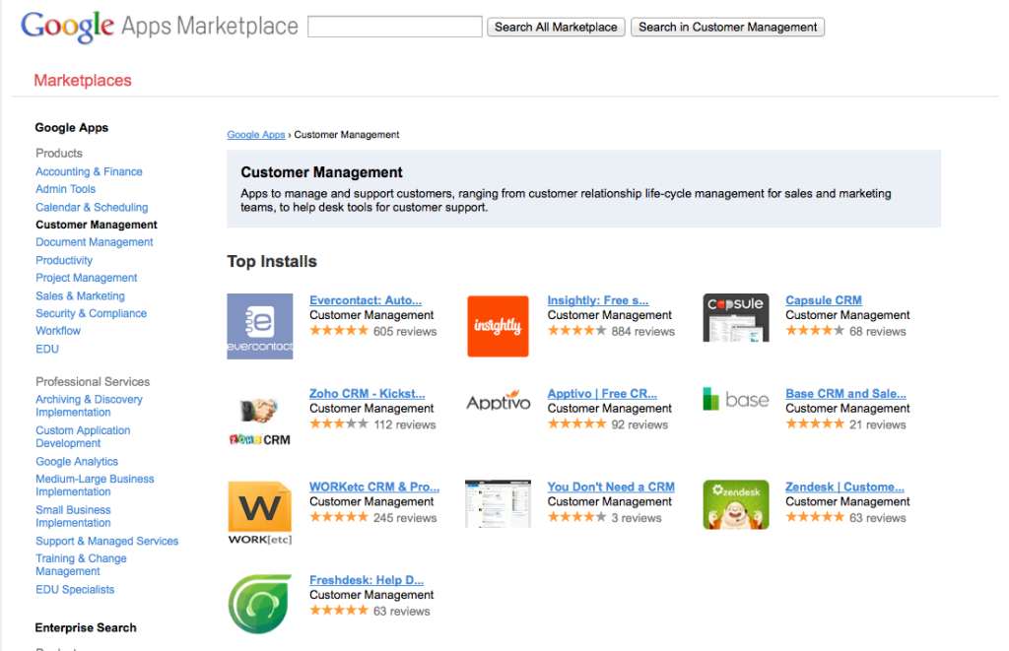Click the 245 reviews text for WORKetc

pos(405,518)
